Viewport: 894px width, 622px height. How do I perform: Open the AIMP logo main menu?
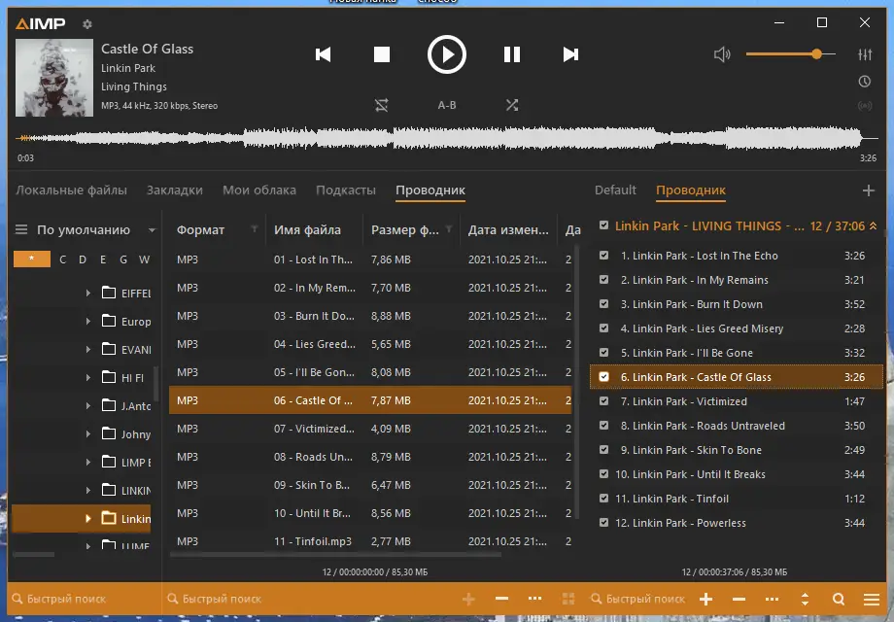tap(41, 23)
